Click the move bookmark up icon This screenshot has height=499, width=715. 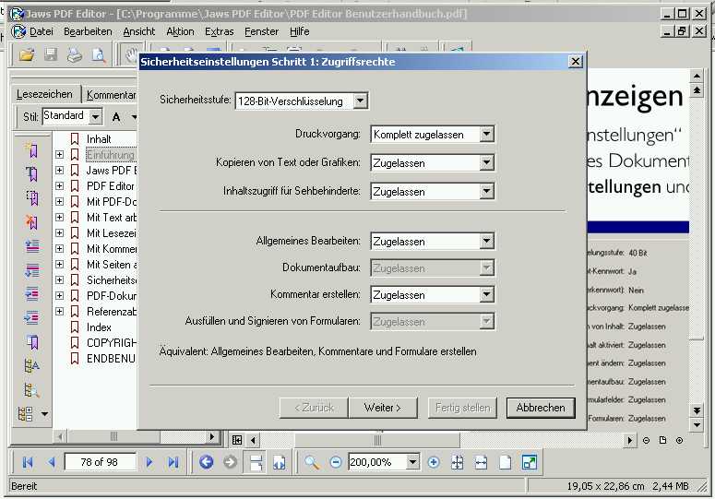31,246
